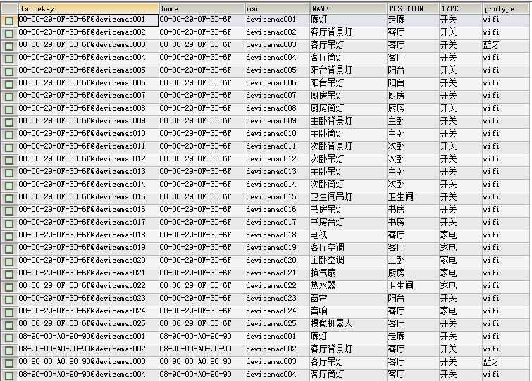The width and height of the screenshot is (532, 381).
Task: Select NAME cell 换气扇
Action: tap(348, 273)
